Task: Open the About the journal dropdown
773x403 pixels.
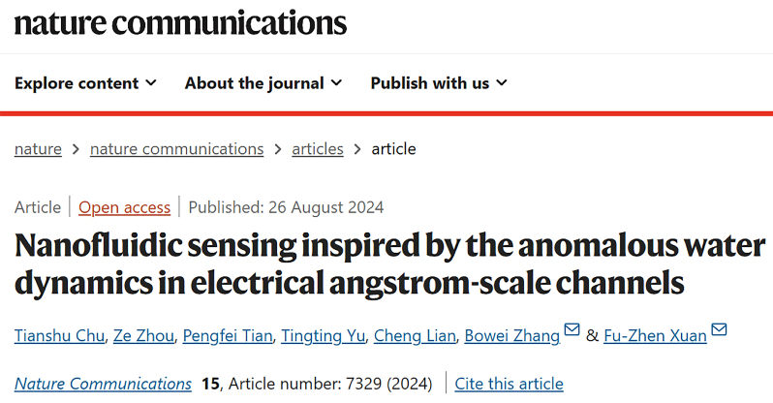Action: (263, 83)
